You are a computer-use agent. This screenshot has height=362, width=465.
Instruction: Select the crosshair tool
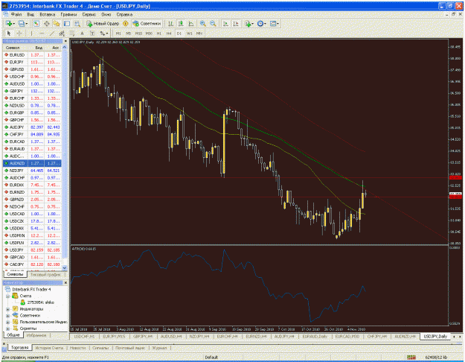tap(19, 34)
